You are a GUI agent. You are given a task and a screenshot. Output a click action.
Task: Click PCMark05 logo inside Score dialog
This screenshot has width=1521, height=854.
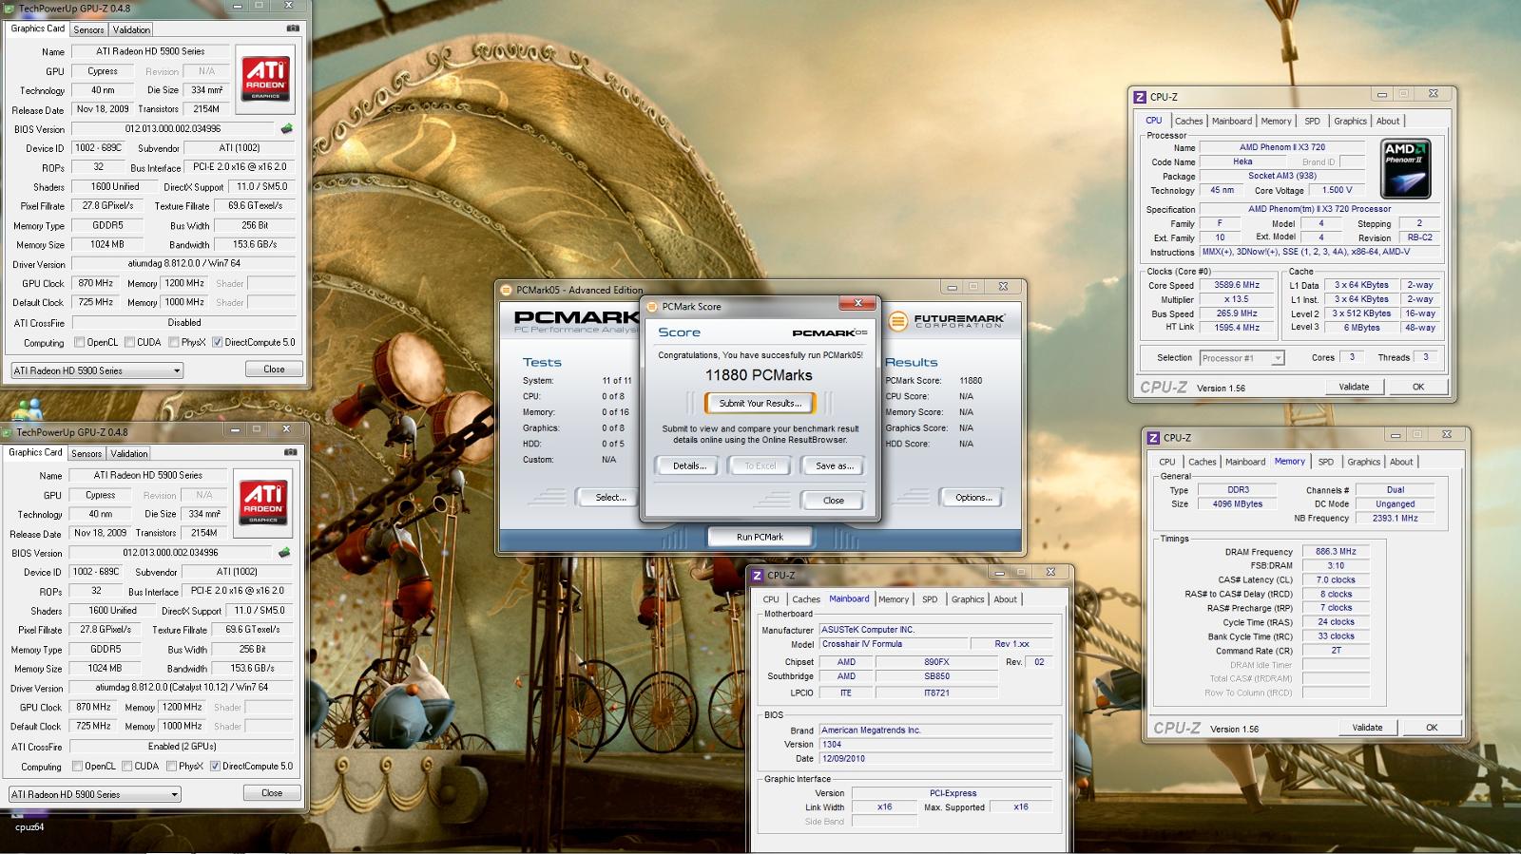tap(829, 332)
